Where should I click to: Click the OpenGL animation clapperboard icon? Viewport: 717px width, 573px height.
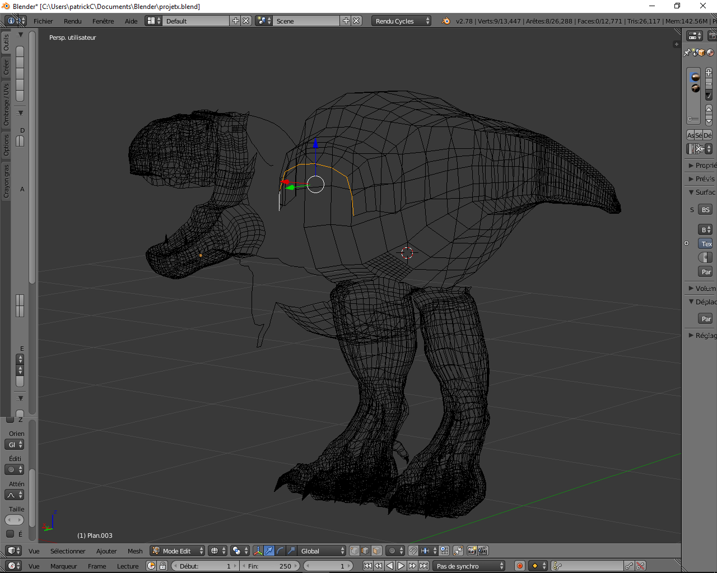(x=483, y=551)
